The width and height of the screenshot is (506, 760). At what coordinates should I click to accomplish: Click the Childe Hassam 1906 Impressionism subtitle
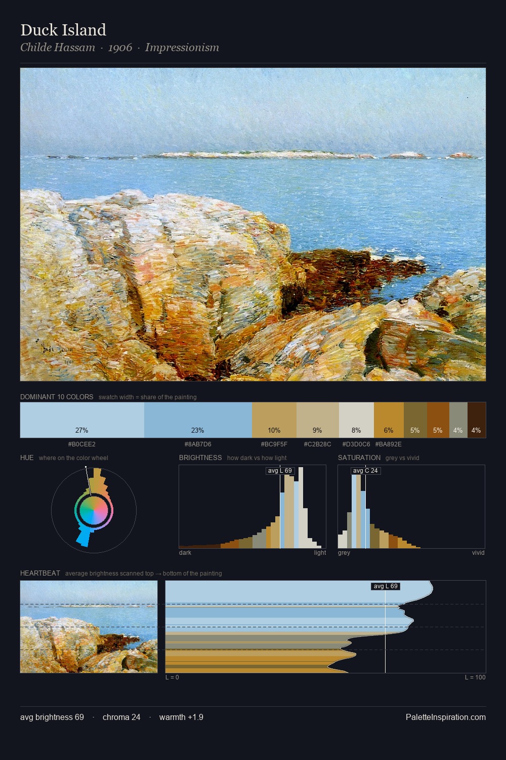pos(119,48)
